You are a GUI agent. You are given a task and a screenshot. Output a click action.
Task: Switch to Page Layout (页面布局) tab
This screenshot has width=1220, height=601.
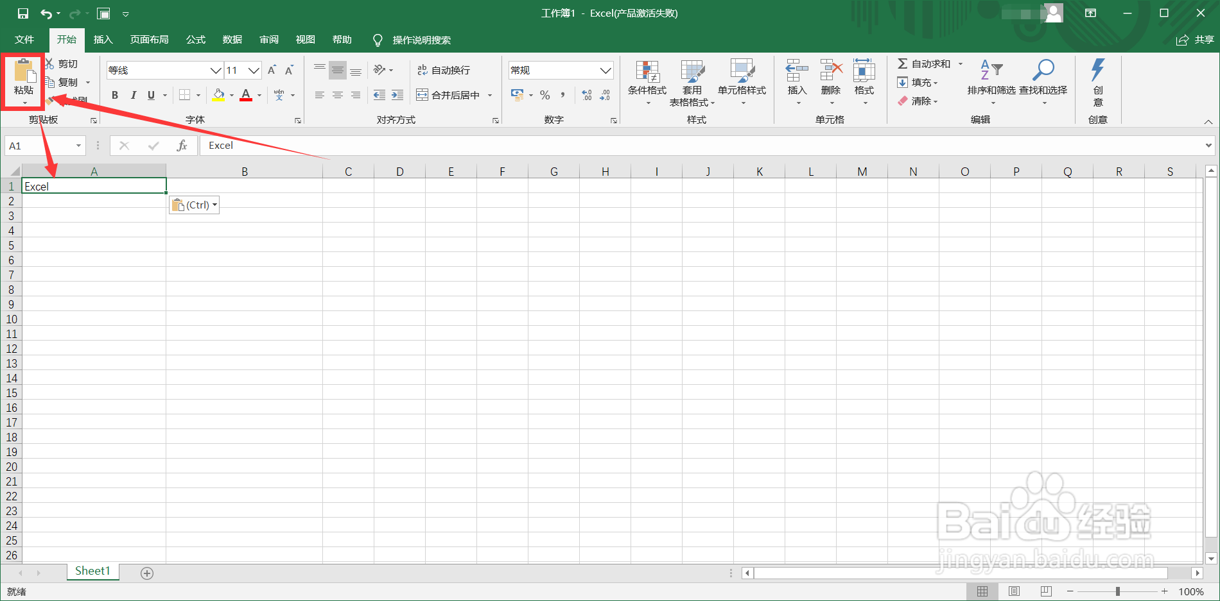pyautogui.click(x=150, y=40)
